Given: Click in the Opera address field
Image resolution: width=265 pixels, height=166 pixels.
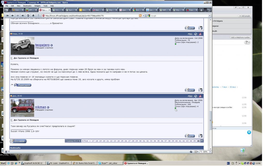Looking at the screenshot, I should [91, 16].
